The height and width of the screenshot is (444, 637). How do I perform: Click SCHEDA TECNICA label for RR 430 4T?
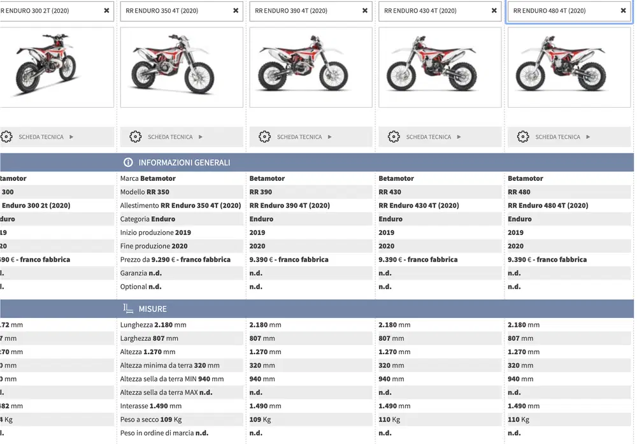(429, 137)
